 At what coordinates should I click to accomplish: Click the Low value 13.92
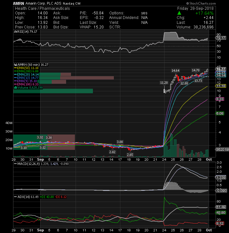pyautogui.click(x=43, y=23)
